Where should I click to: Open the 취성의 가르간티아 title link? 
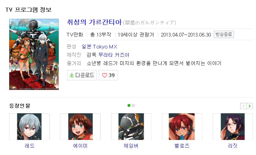coord(94,22)
